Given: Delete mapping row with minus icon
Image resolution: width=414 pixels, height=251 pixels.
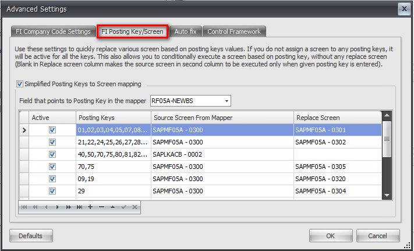Looking at the screenshot, I should click(102, 207).
